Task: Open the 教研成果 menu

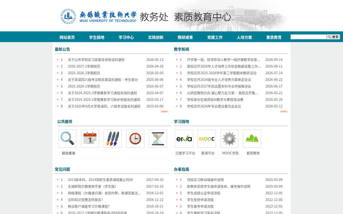Action: (x=185, y=37)
